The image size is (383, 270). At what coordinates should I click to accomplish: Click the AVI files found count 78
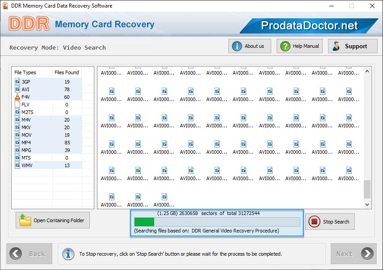[67, 89]
